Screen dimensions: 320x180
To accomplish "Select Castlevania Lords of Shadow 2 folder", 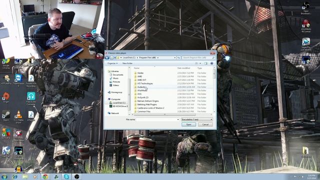I will tap(150, 108).
